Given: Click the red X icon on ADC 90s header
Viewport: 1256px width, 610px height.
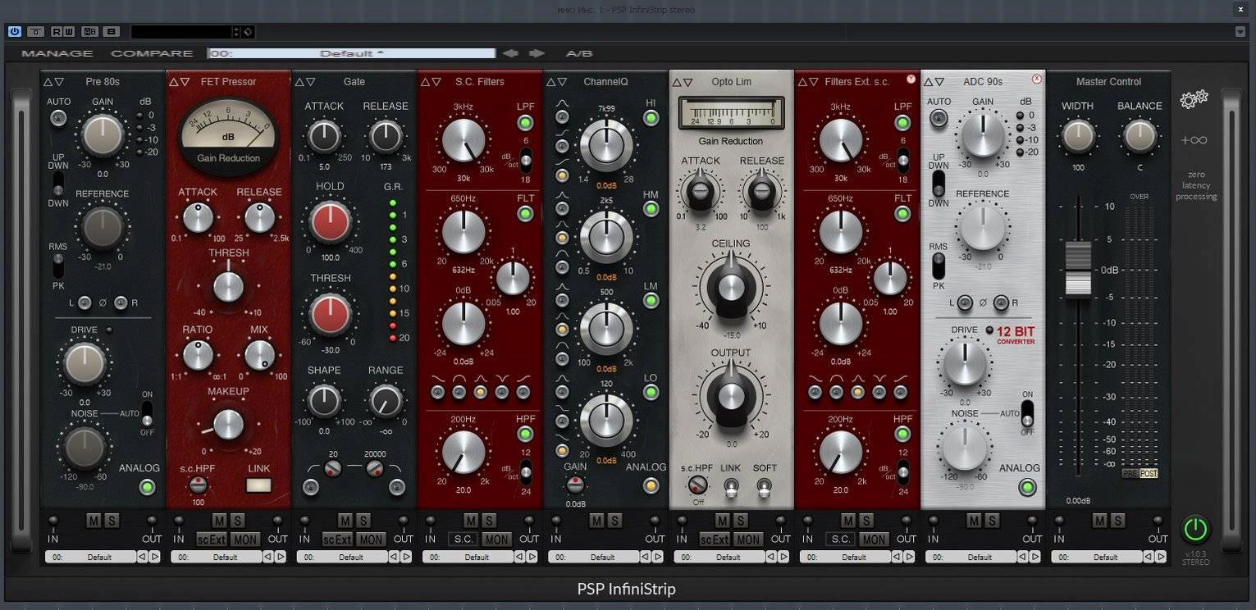Looking at the screenshot, I should tap(1036, 80).
